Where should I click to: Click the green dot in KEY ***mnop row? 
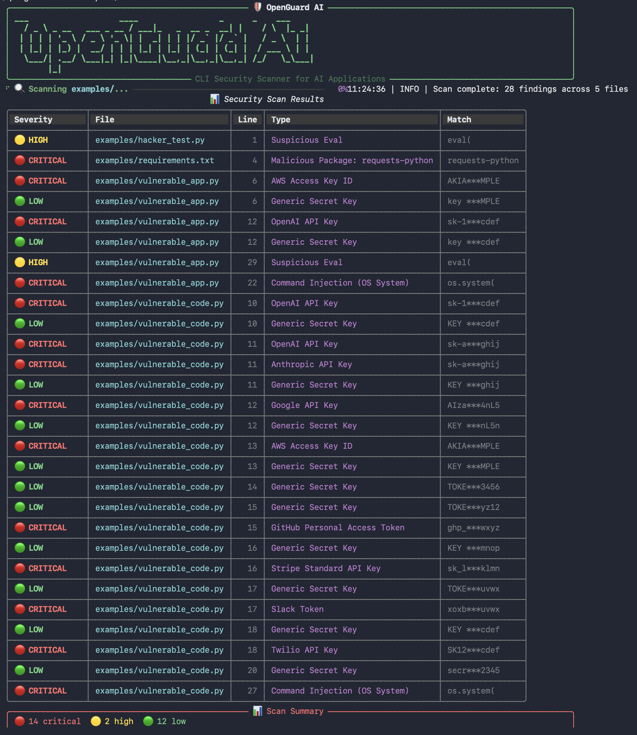click(20, 548)
